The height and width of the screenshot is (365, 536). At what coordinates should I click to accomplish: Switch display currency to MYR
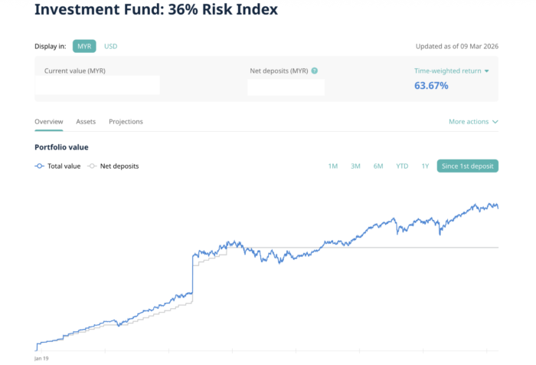(84, 46)
